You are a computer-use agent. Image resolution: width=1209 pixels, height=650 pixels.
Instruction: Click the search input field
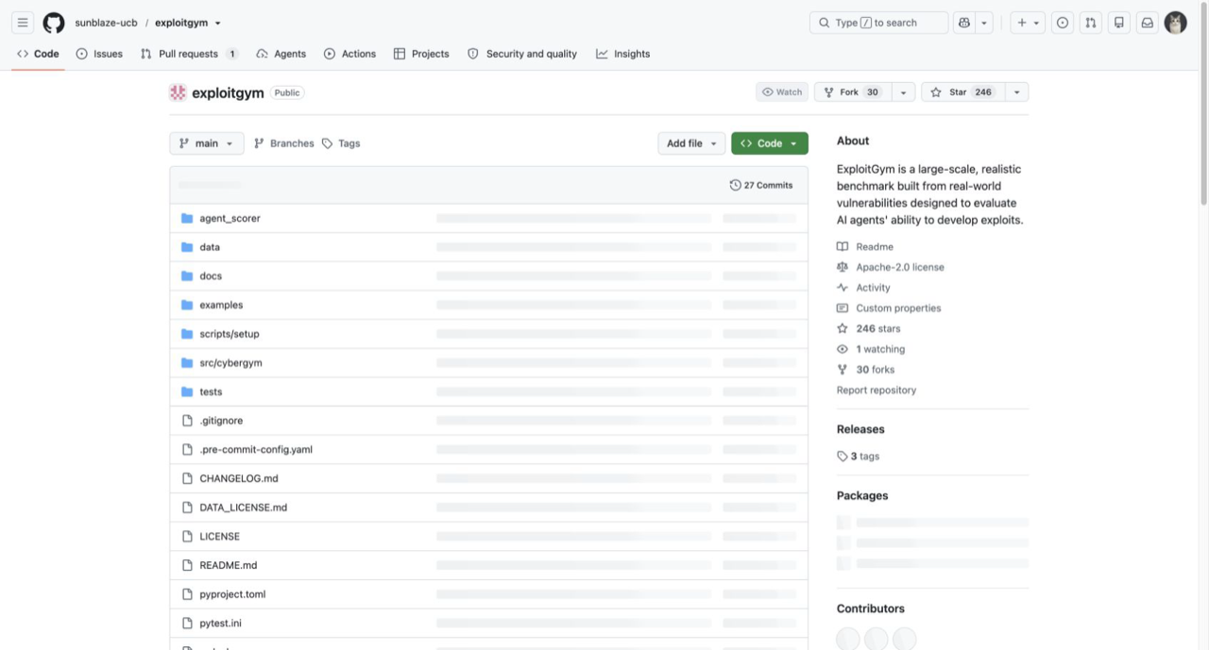pos(878,23)
